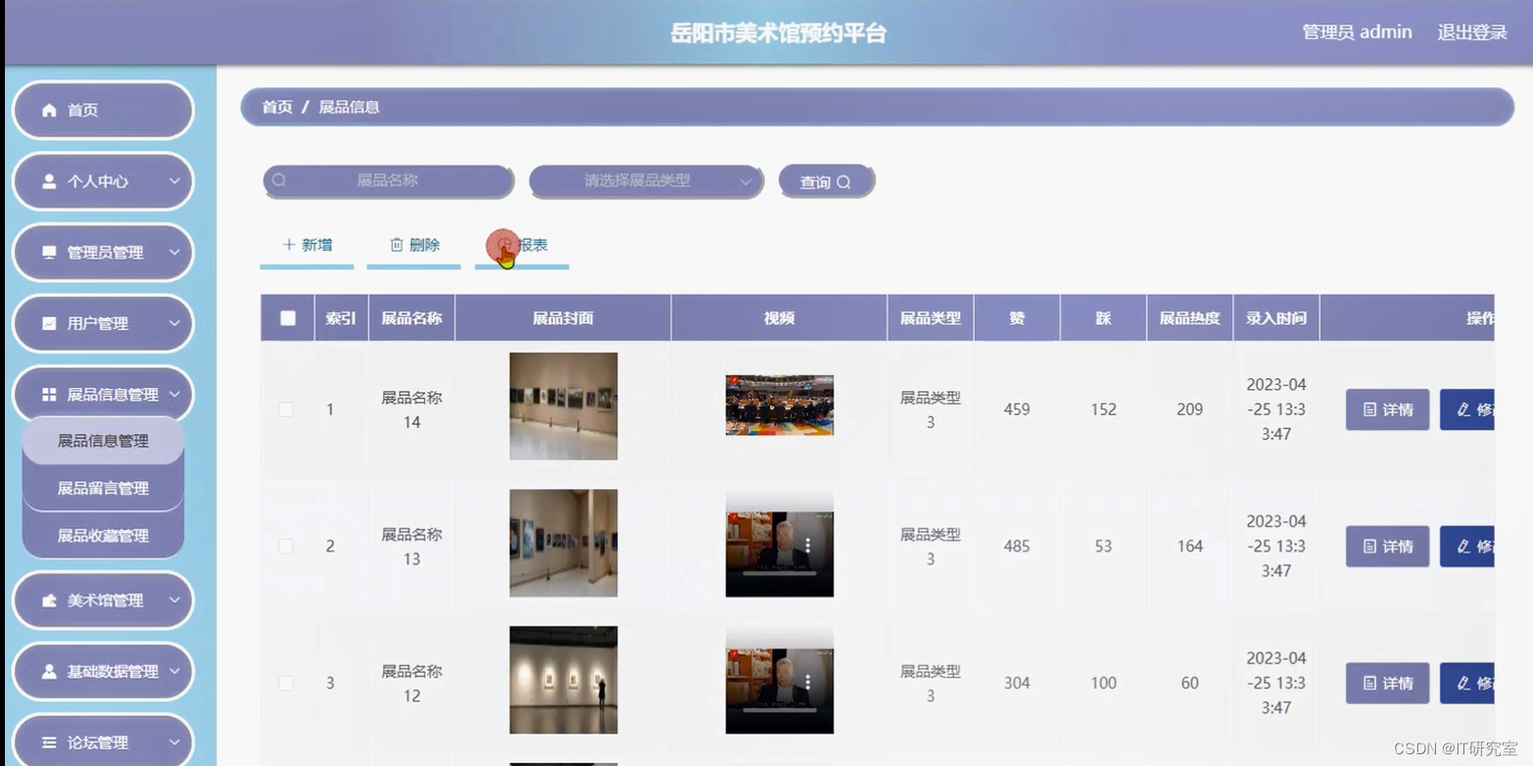The image size is (1533, 766).
Task: Click the plus icon for 新增
Action: (289, 245)
